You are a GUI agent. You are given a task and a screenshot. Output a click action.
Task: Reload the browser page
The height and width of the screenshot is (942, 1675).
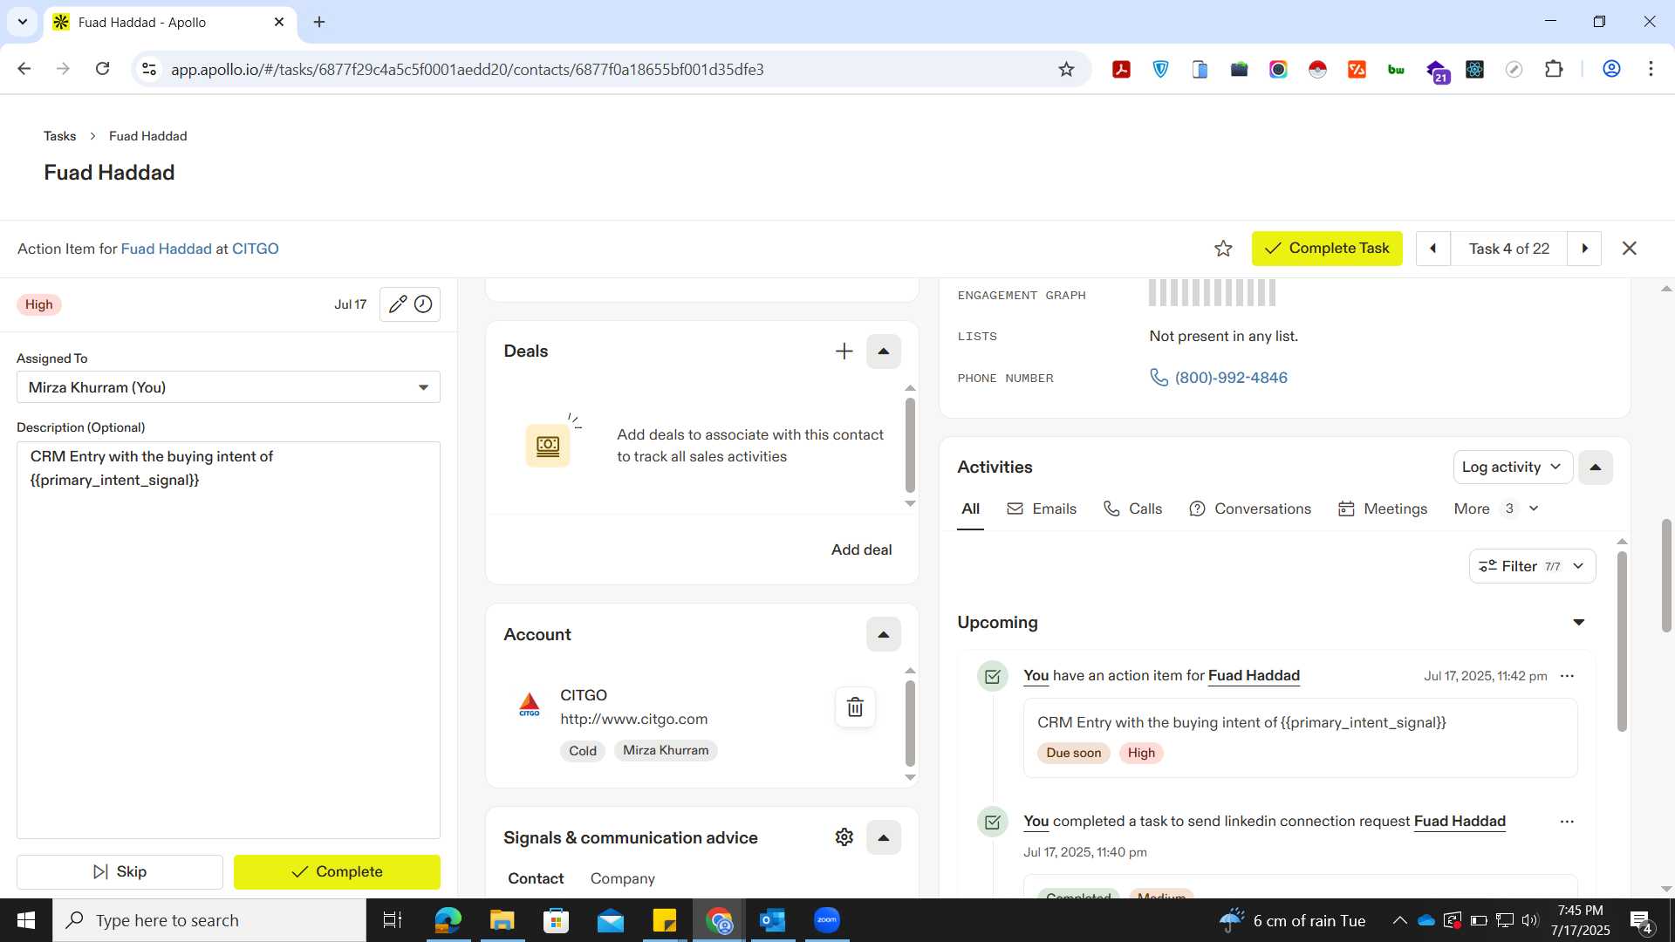coord(102,69)
